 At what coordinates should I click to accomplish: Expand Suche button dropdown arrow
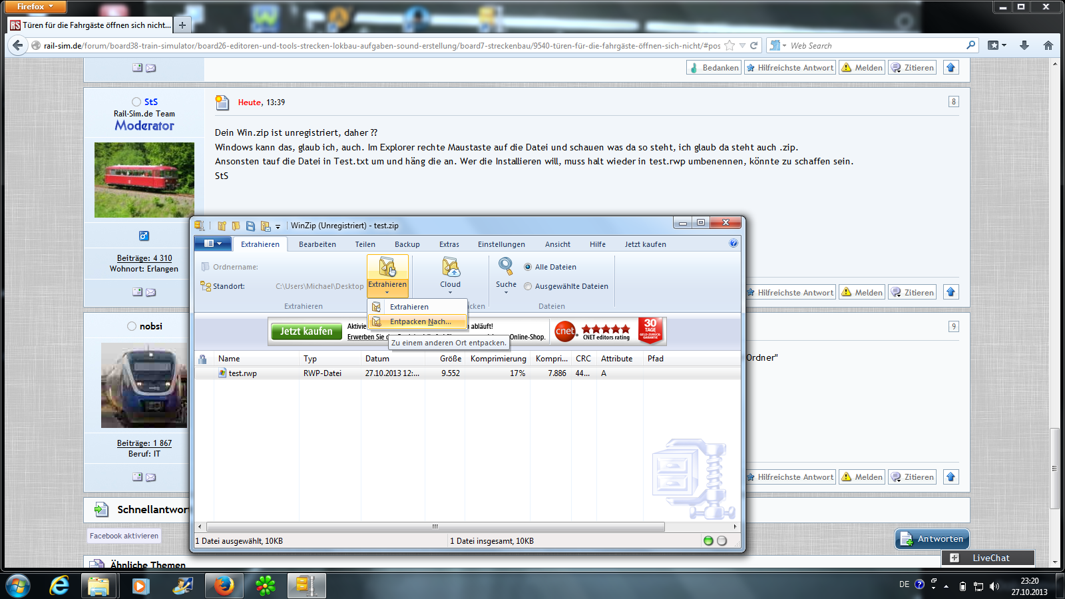click(x=506, y=292)
